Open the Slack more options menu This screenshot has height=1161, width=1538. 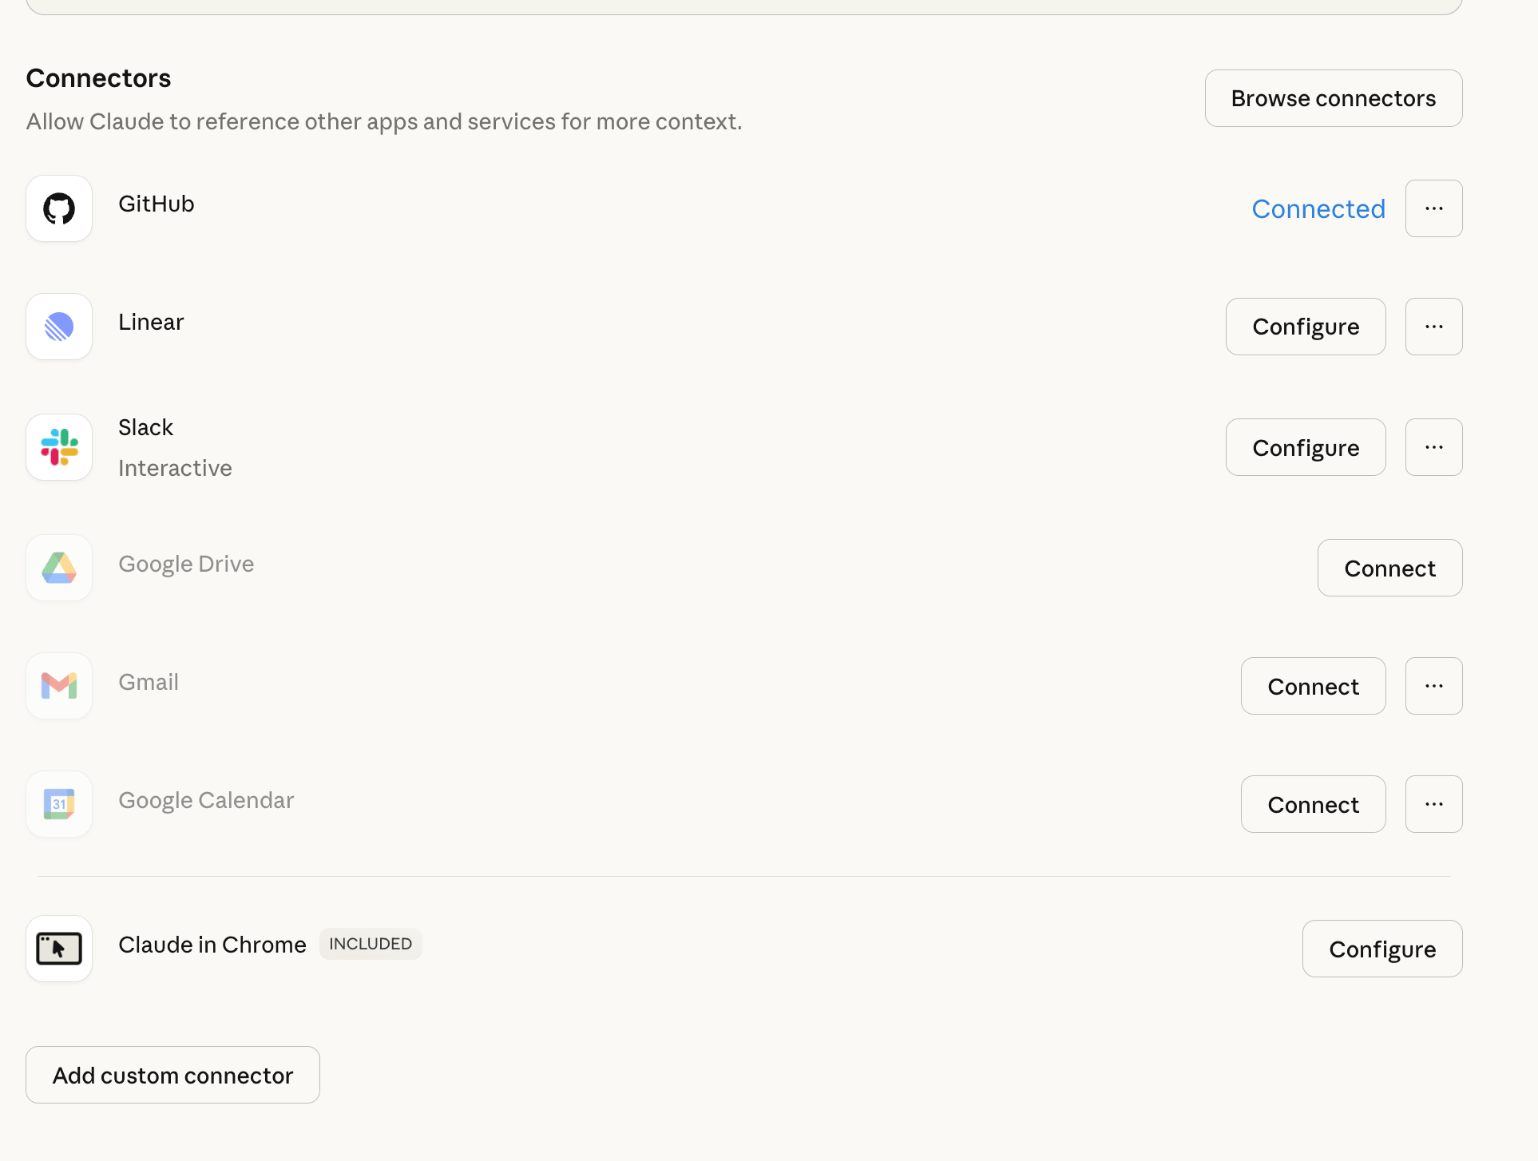point(1434,447)
